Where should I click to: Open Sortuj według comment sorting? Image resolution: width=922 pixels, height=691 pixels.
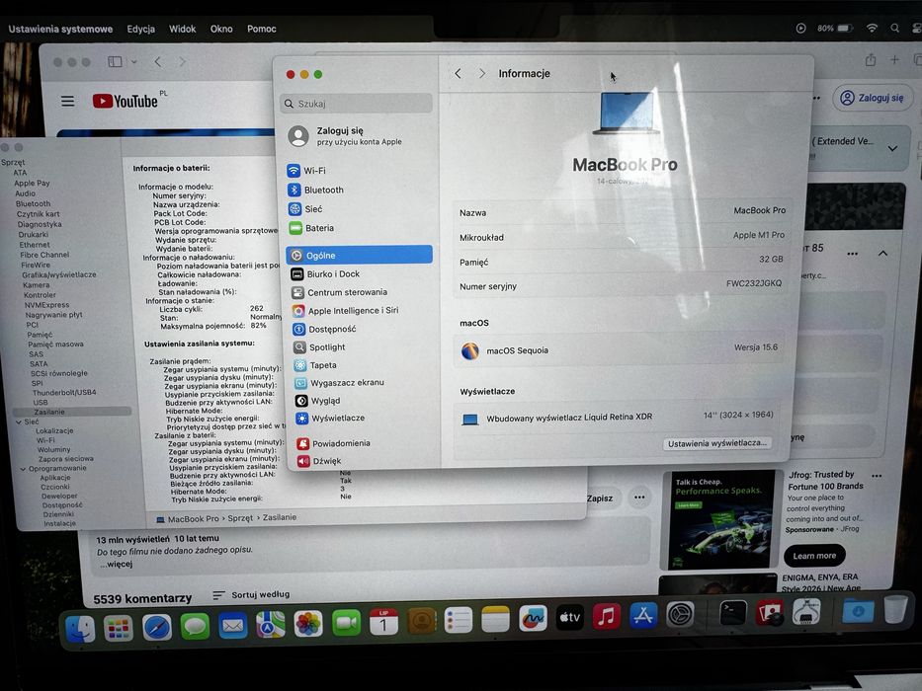click(x=251, y=594)
